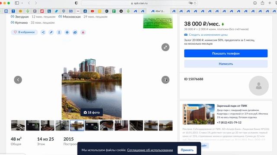Select the first thumbnail in photo strip
Image resolution: width=277 pixels, height=155 pixels.
click(x=18, y=125)
